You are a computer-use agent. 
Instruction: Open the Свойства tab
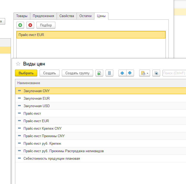(x=67, y=16)
